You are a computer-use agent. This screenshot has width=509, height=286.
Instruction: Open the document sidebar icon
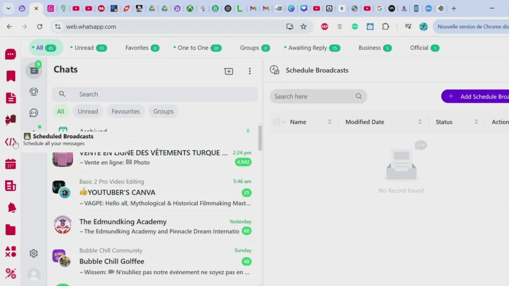tap(11, 98)
